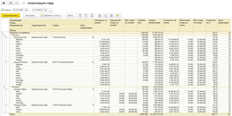This screenshot has height=116, width=232.
Task: Print the report with printer icon
Action: click(x=100, y=15)
